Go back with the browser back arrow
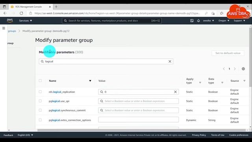 pyautogui.click(x=5, y=13)
